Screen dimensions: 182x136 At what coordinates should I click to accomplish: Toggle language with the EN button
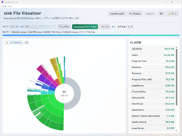tap(161, 14)
